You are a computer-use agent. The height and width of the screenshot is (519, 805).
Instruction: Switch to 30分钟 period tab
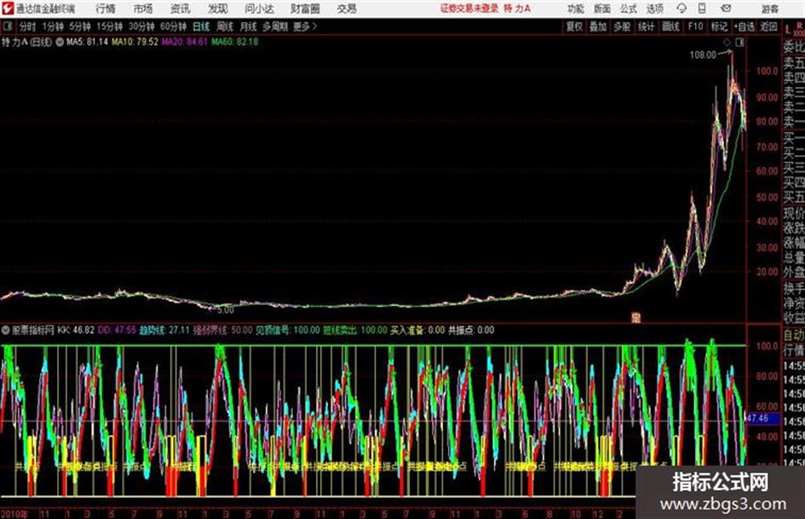pos(141,26)
